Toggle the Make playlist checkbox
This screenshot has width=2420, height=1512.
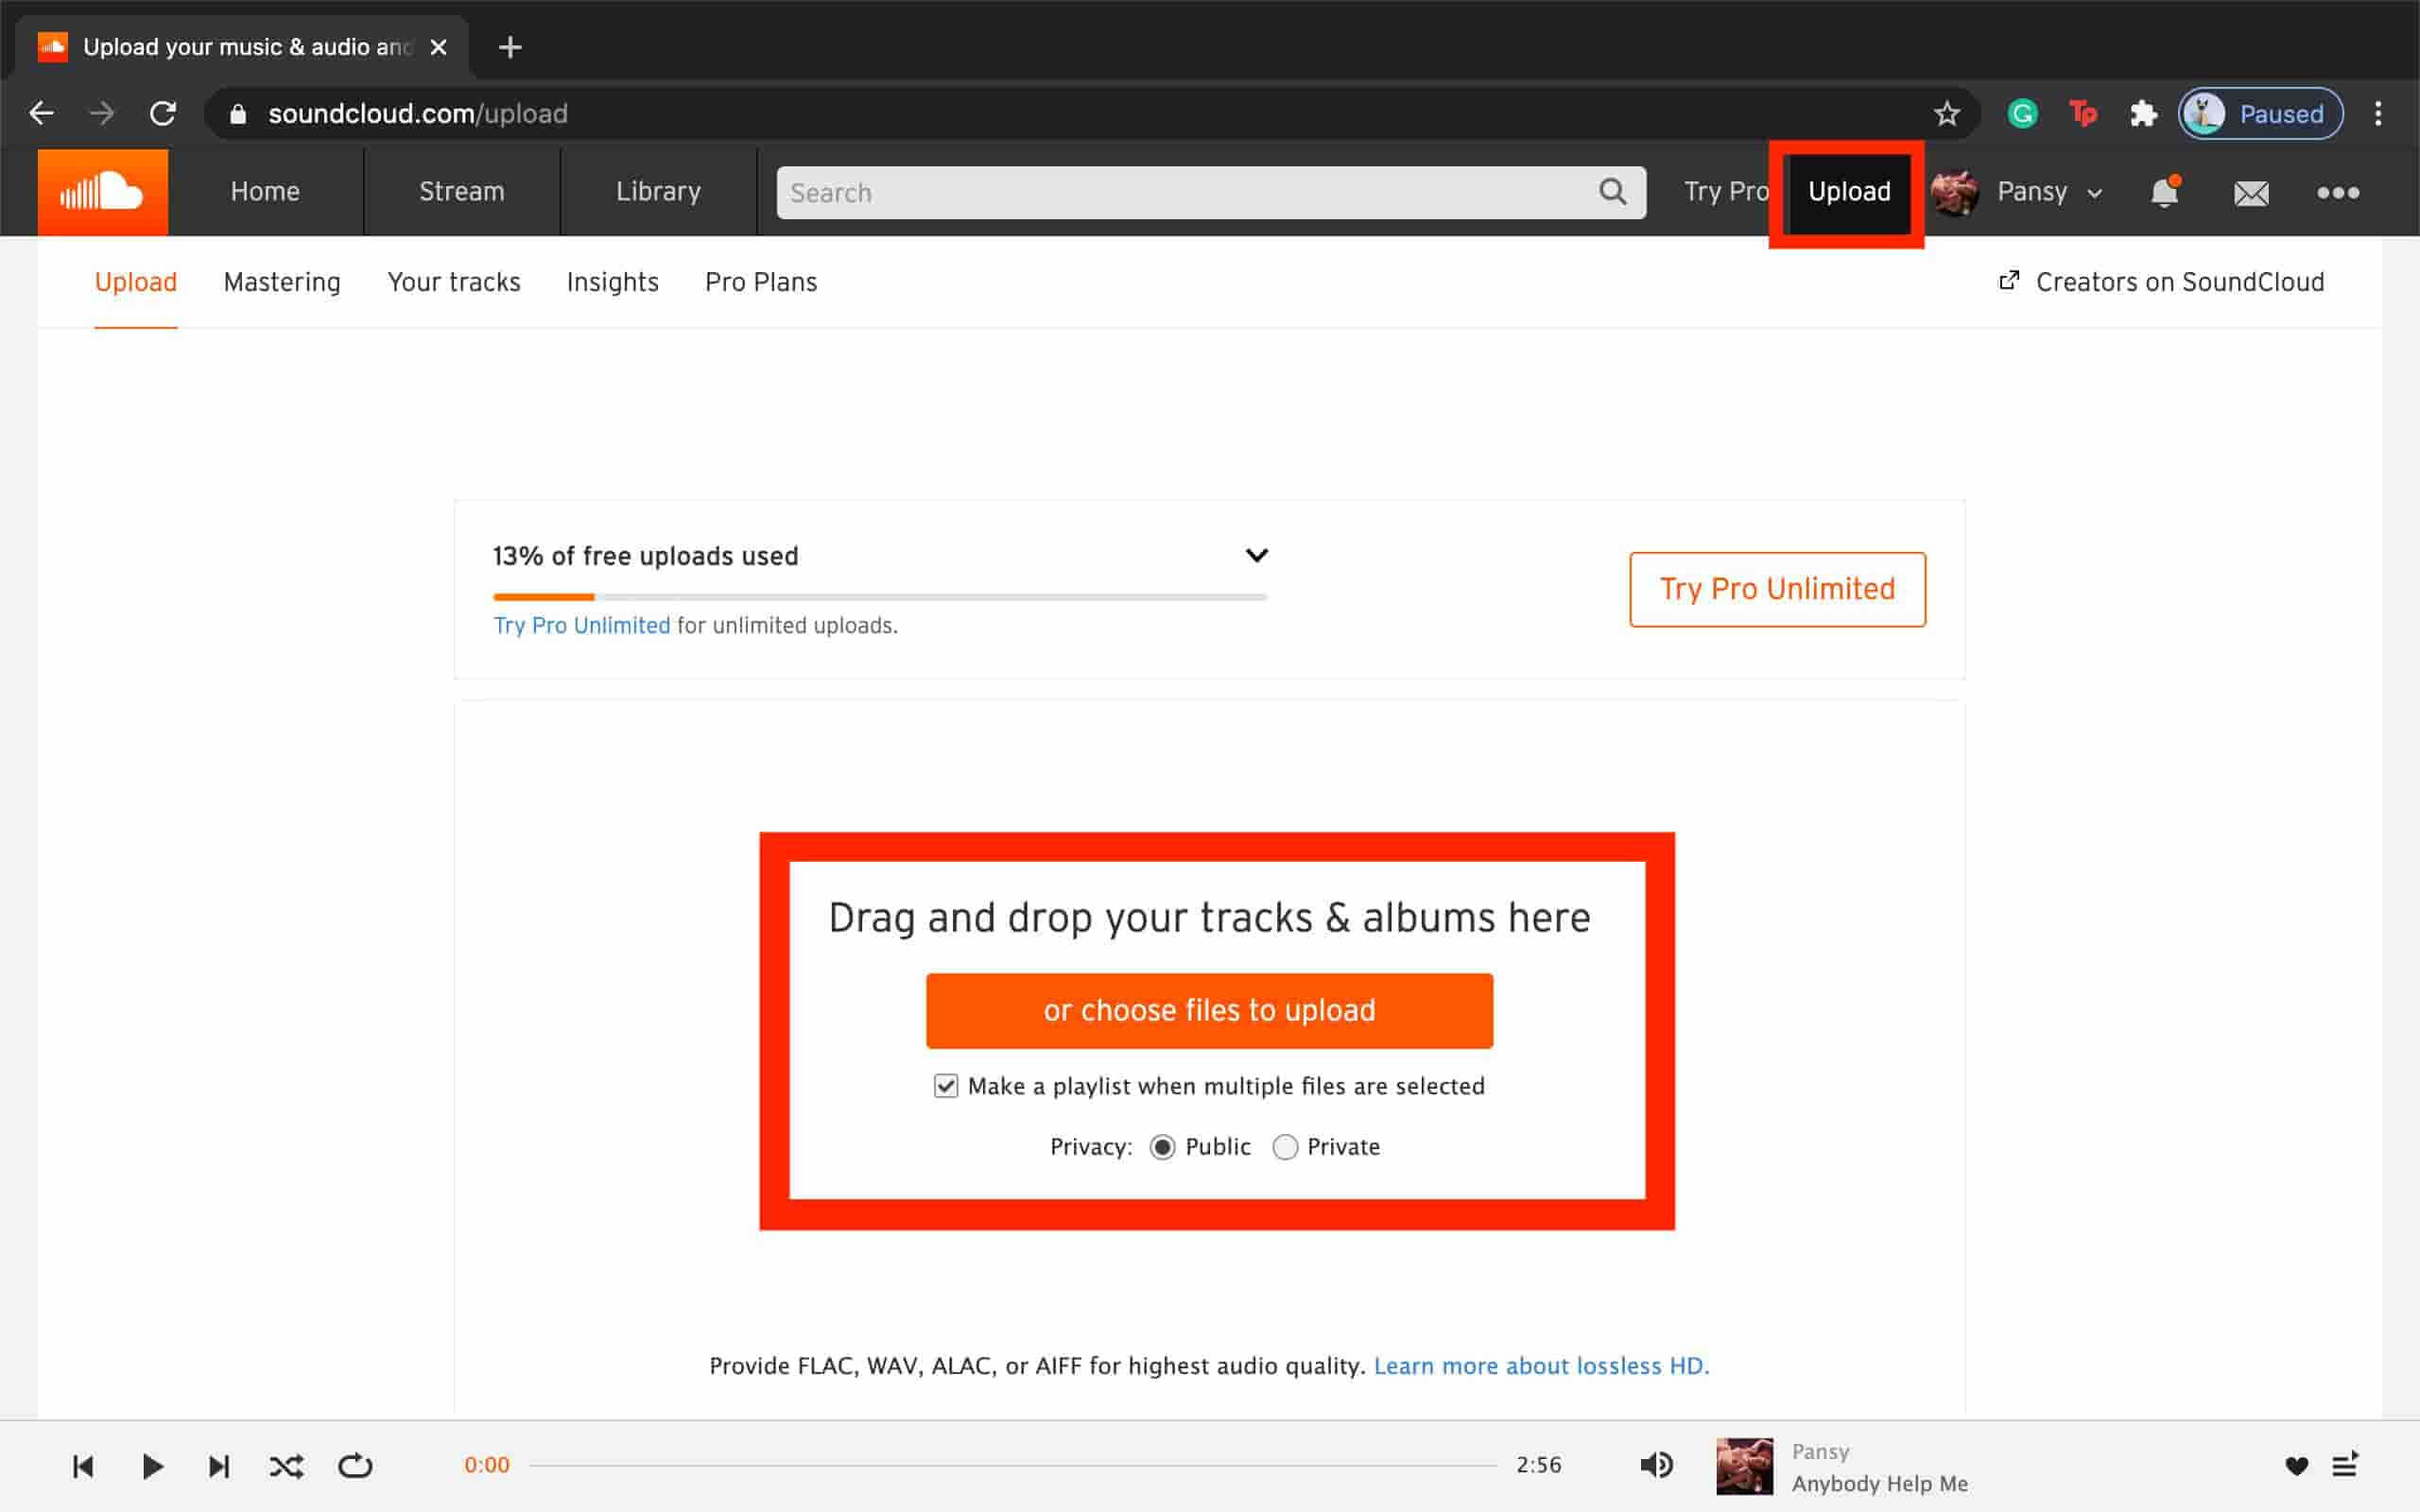tap(946, 1085)
